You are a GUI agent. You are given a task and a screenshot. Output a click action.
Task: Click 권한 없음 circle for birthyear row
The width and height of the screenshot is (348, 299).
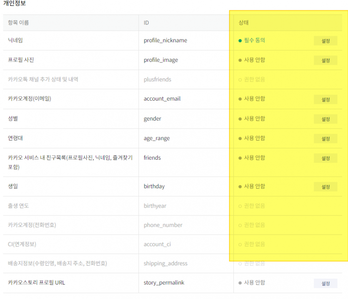point(240,206)
